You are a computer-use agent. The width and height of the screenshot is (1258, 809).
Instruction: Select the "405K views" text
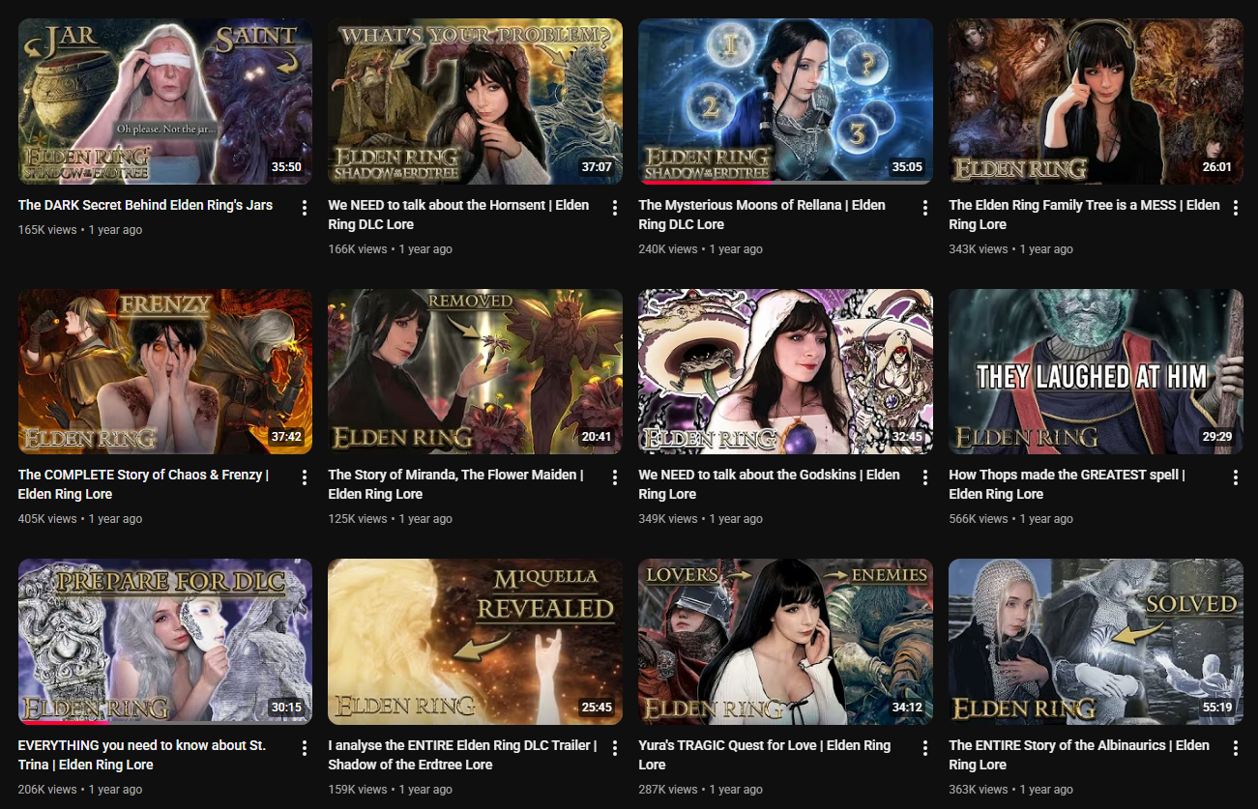tap(47, 519)
